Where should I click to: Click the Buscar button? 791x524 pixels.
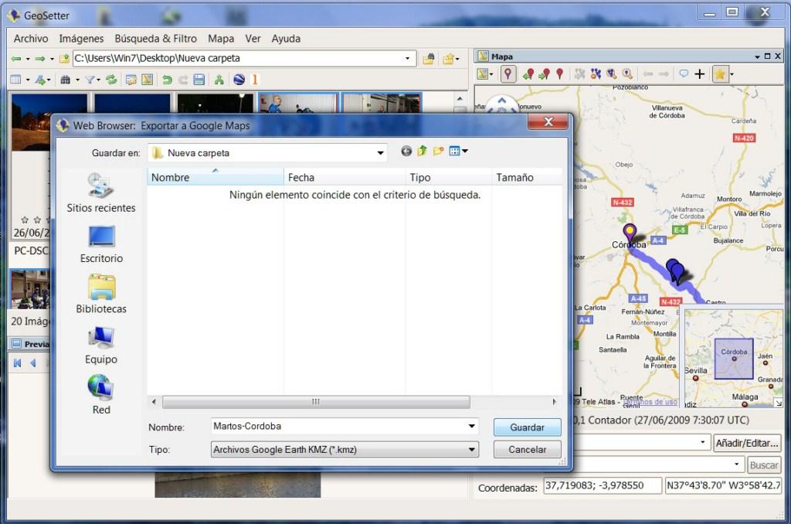tap(764, 465)
